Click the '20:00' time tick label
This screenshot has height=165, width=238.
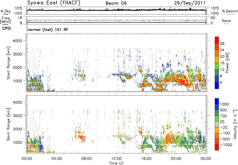click(176, 159)
